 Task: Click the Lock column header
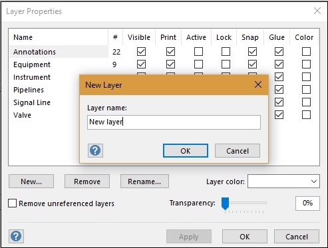click(224, 37)
